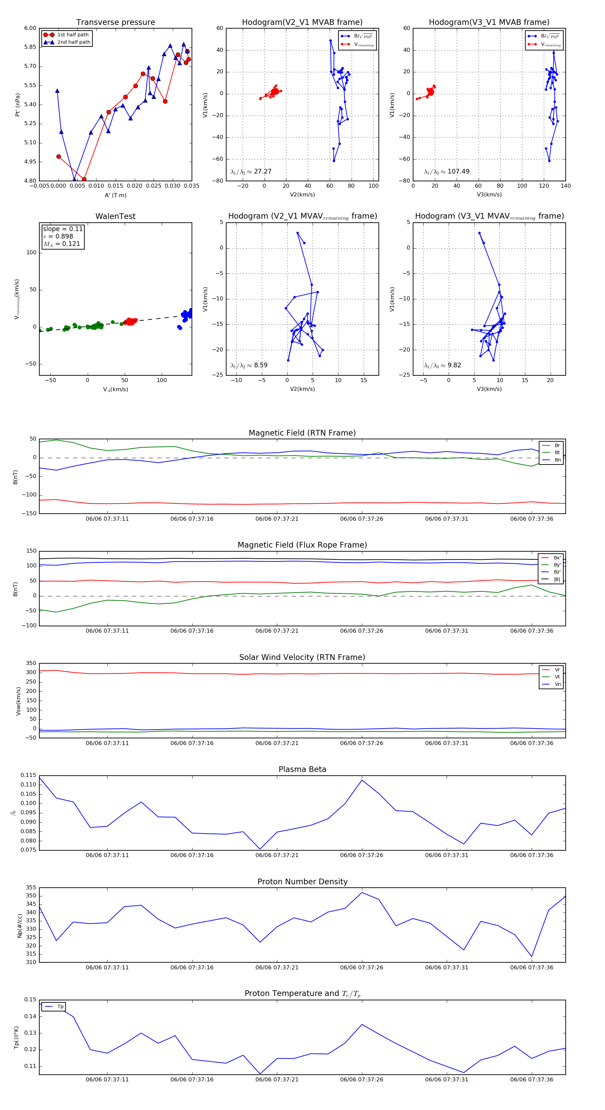Select the 'Vr' legend entry
This screenshot has height=1110, width=605.
551,670
